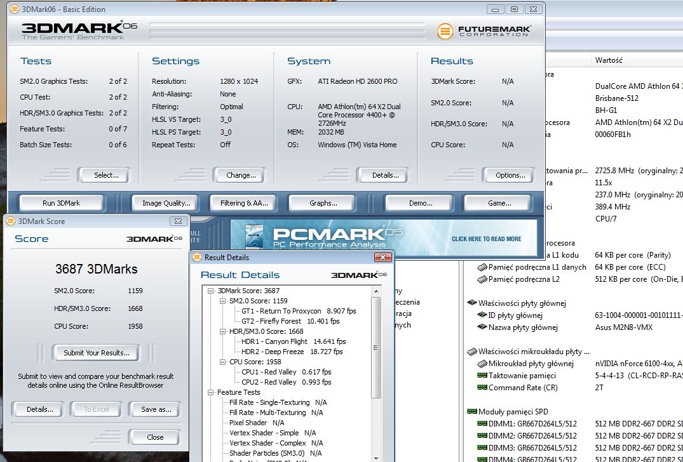The image size is (683, 462).
Task: Select Fill Rate - Single-Texturing row
Action: [x=278, y=402]
